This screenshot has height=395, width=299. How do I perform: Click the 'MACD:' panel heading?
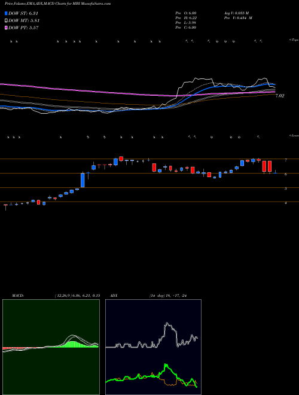(17, 296)
